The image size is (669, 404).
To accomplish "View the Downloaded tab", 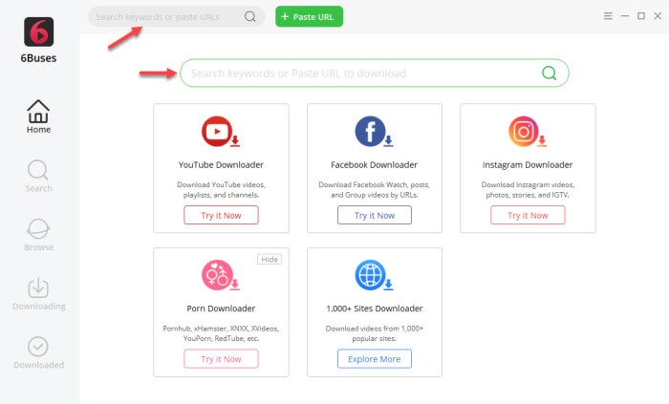I will click(38, 352).
